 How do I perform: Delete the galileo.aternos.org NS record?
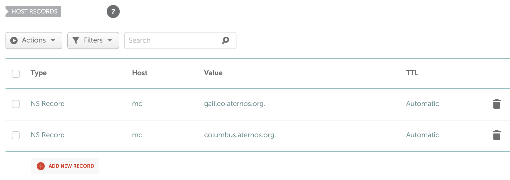(496, 104)
